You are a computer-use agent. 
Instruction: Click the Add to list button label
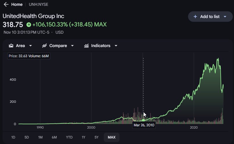coord(210,17)
